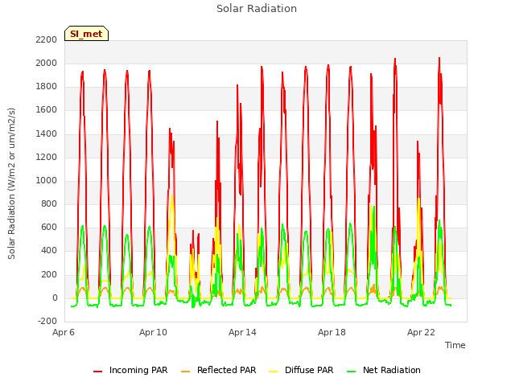This screenshot has width=515, height=386.
Task: Click the 1800 y-axis tick label
Action: point(47,86)
